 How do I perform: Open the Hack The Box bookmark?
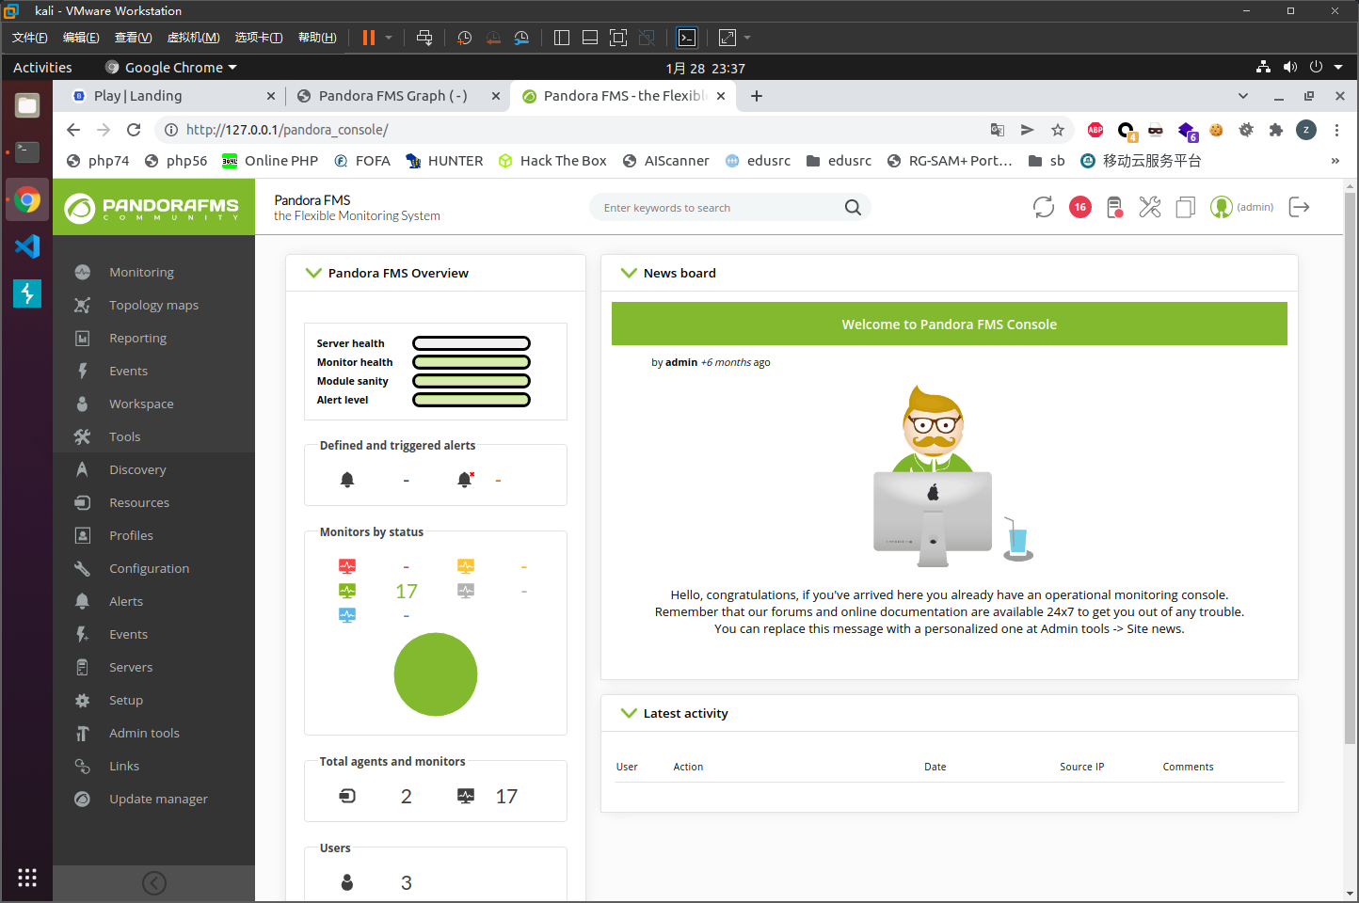click(x=552, y=161)
